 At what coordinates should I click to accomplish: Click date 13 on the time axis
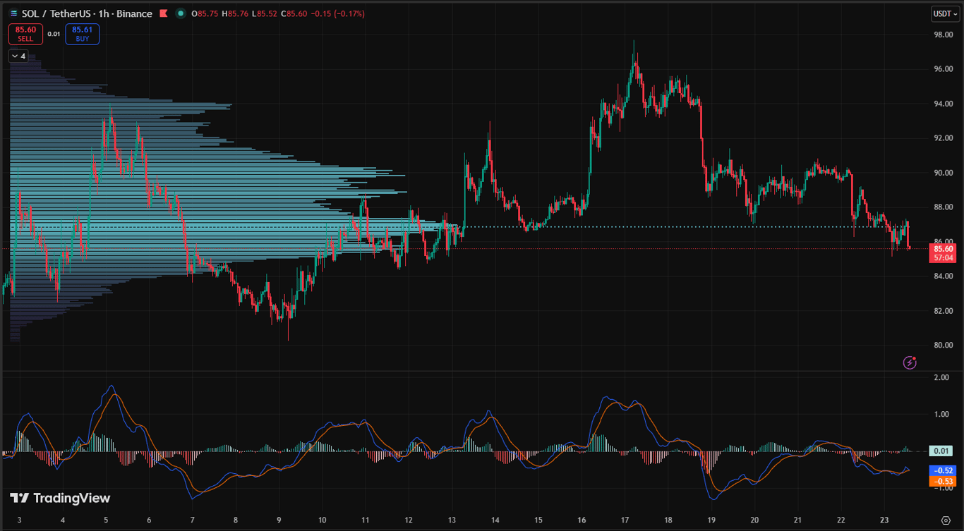452,520
